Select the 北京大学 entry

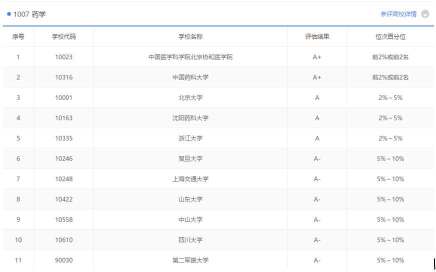[x=190, y=97]
